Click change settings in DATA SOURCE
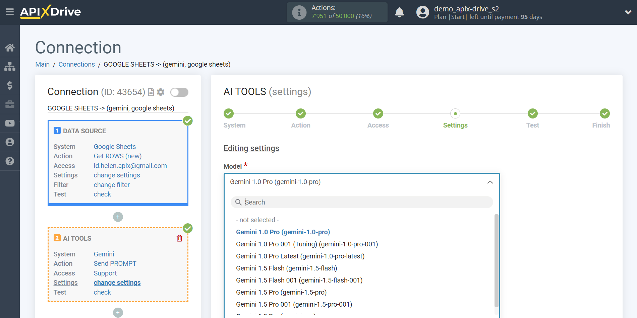Screen dimensions: 637x318 coord(117,175)
